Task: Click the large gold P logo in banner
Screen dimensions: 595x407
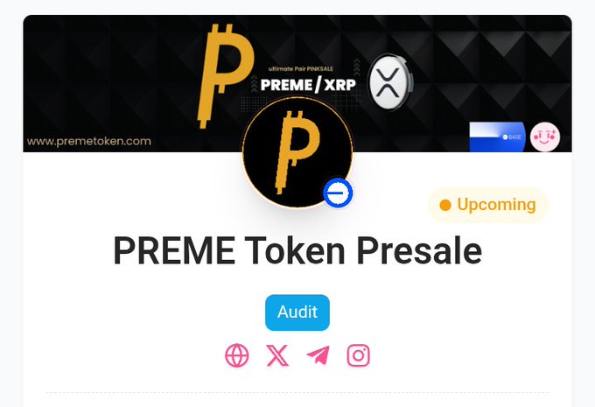Action: coord(225,76)
